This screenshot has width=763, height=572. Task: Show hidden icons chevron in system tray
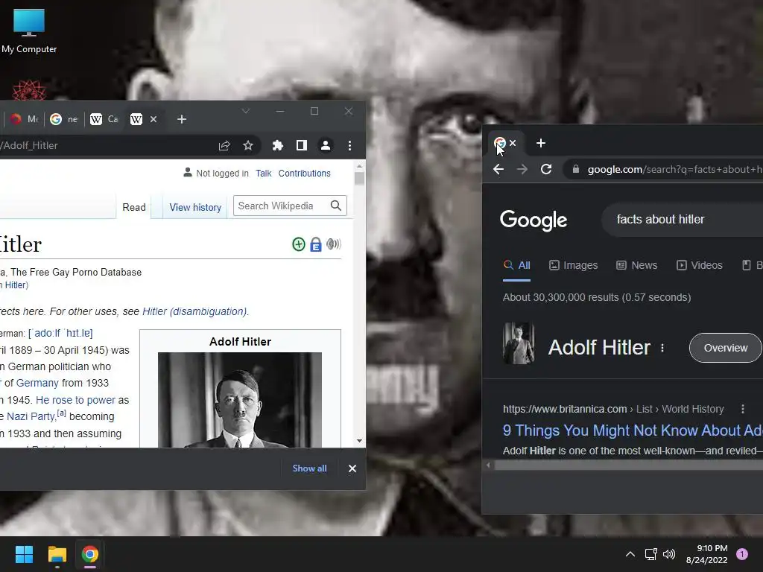tap(630, 554)
